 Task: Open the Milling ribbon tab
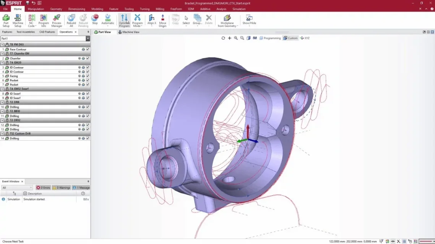160,9
